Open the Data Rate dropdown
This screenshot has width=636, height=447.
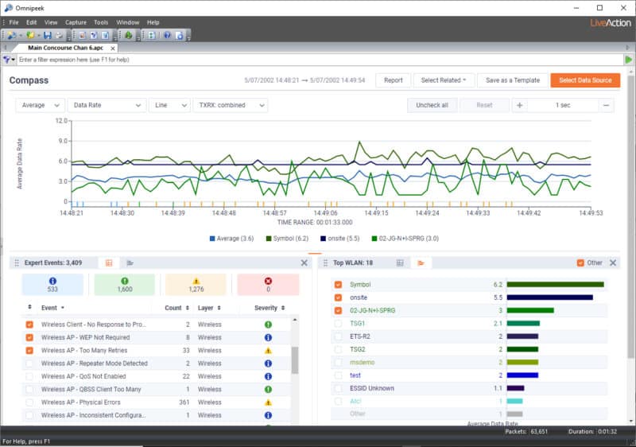coord(107,105)
